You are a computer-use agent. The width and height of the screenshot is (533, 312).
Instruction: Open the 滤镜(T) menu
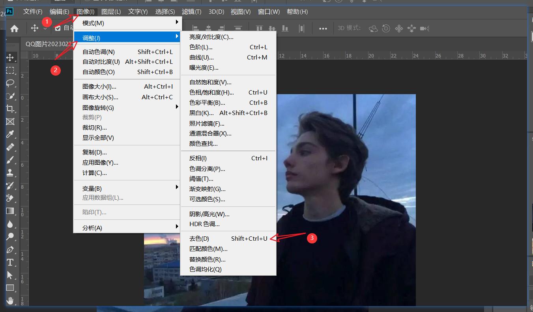coord(191,12)
